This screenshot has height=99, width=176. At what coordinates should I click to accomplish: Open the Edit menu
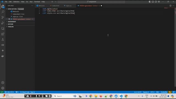pos(10,2)
